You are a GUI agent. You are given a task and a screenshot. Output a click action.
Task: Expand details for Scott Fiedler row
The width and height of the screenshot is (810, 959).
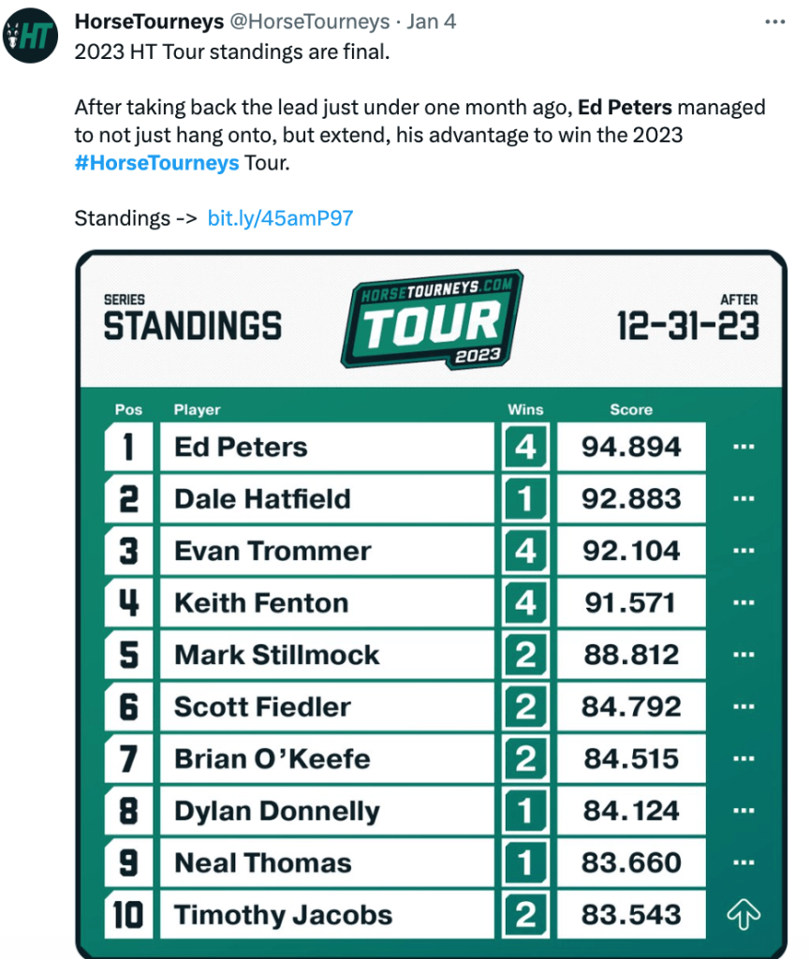tap(744, 707)
